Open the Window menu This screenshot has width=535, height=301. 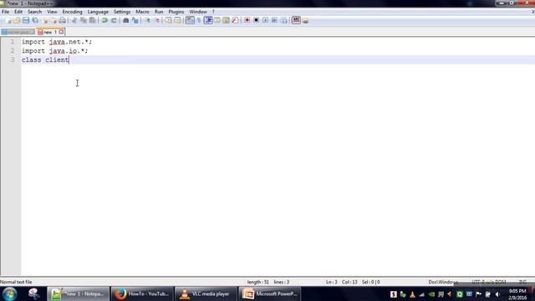(x=198, y=12)
